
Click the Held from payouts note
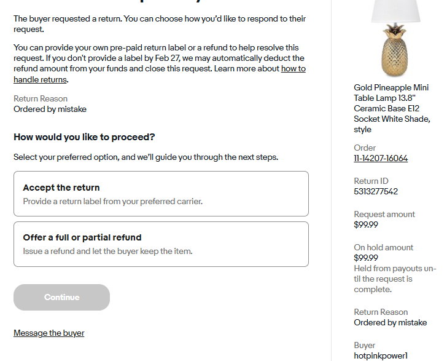(x=395, y=279)
